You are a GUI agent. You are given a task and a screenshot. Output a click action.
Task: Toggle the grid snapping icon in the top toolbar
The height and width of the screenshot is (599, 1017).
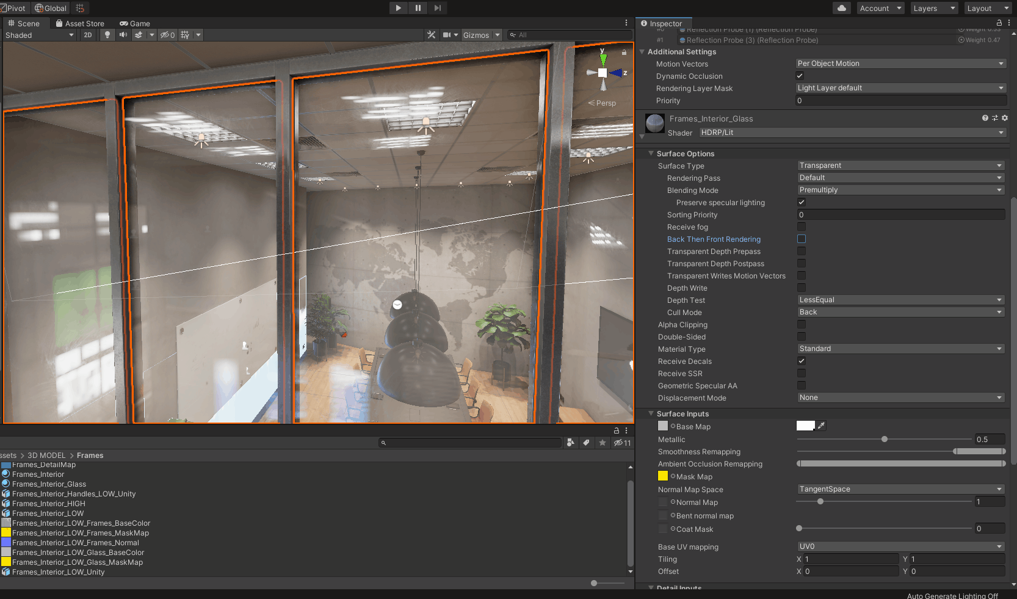pyautogui.click(x=80, y=8)
